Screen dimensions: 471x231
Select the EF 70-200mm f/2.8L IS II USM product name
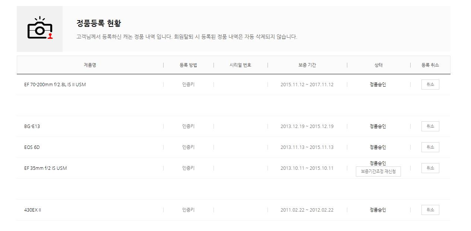[55, 85]
